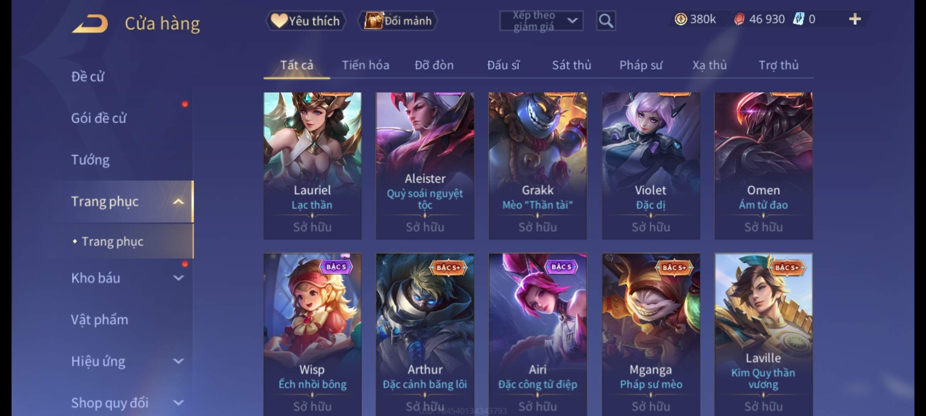This screenshot has width=926, height=416.
Task: Tap the blue voucher currency icon
Action: pos(798,19)
